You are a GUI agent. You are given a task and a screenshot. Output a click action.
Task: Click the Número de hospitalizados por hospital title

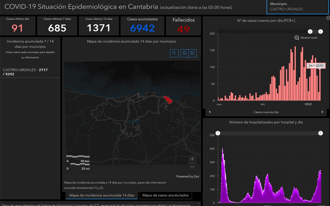[x=266, y=122]
